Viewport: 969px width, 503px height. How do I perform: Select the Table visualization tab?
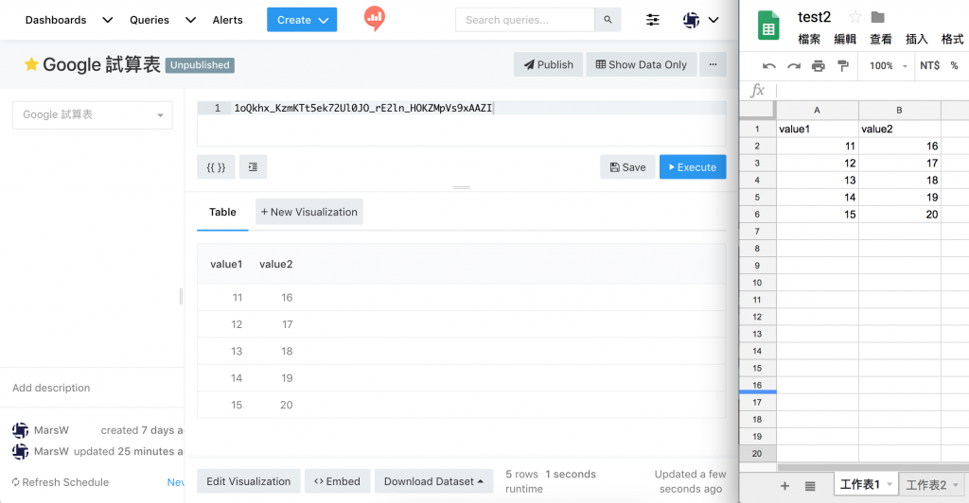pos(222,212)
